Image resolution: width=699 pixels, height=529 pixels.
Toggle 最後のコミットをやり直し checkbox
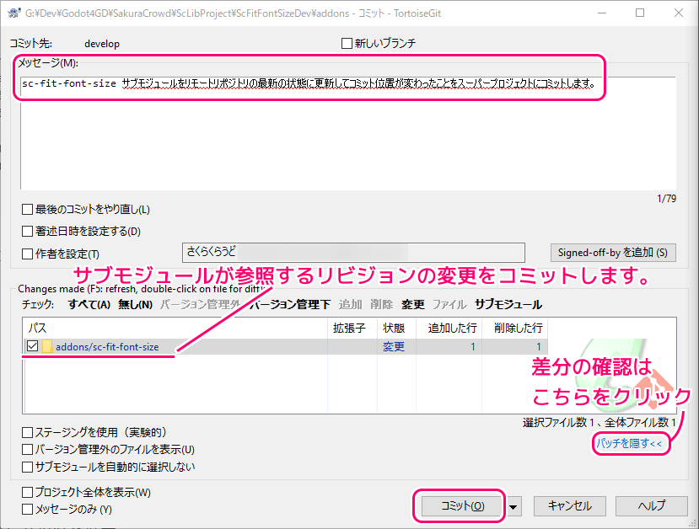(28, 209)
